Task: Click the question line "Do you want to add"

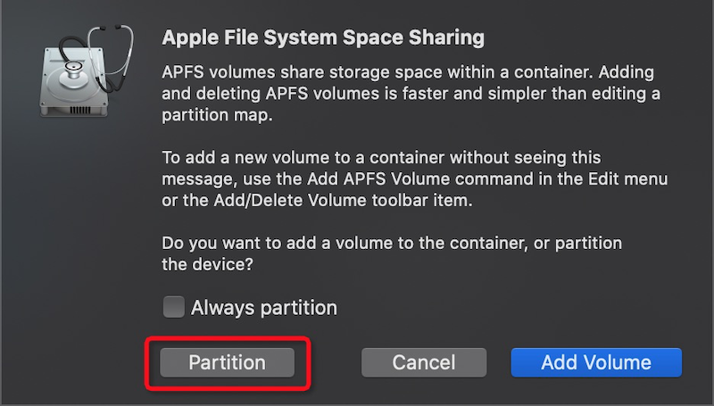Action: (x=392, y=243)
